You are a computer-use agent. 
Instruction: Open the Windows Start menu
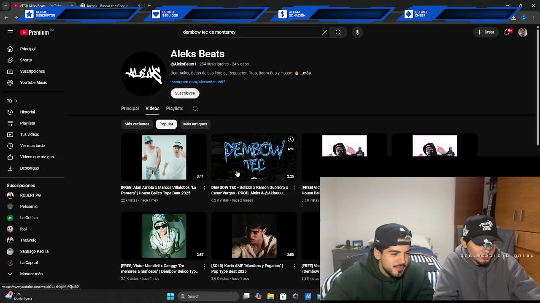(x=170, y=296)
